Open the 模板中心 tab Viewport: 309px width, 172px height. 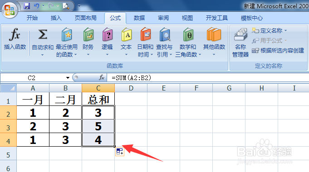click(x=252, y=18)
